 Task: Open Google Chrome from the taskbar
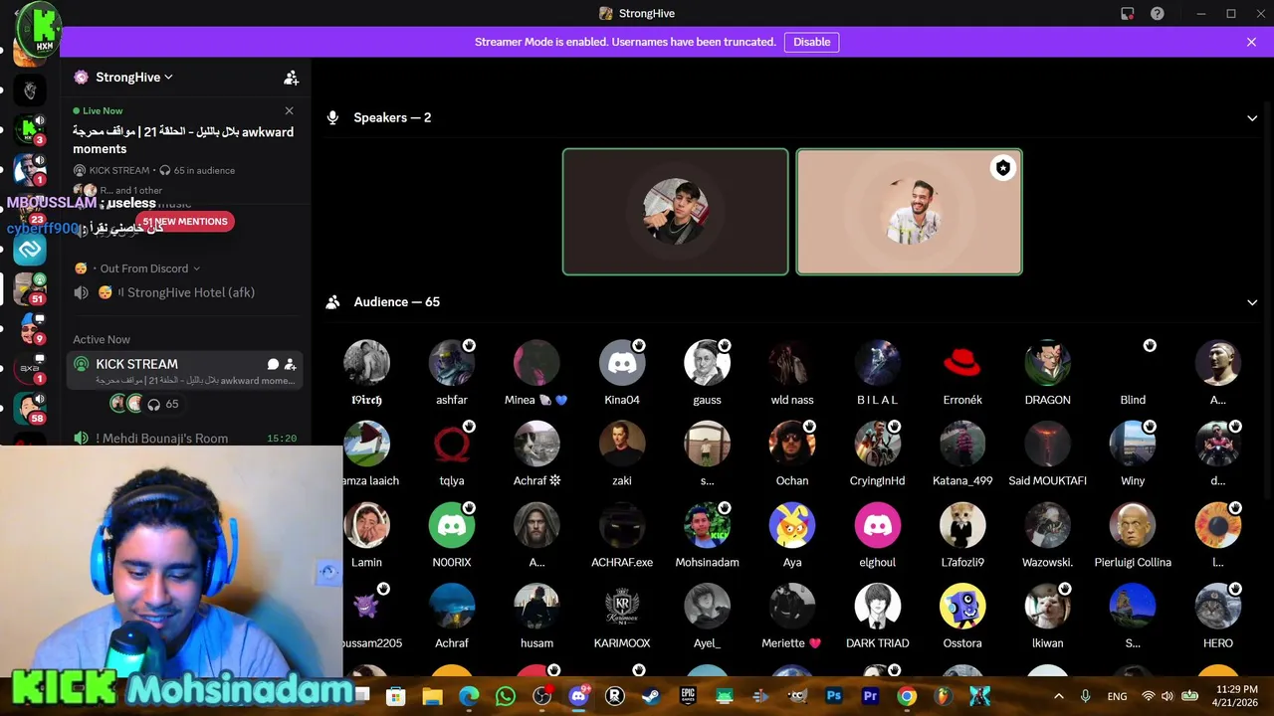click(x=907, y=696)
